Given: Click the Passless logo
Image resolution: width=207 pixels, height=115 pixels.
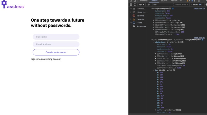Looking at the screenshot, I should (12, 4).
